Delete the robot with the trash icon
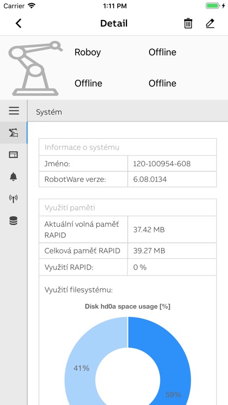 click(188, 24)
